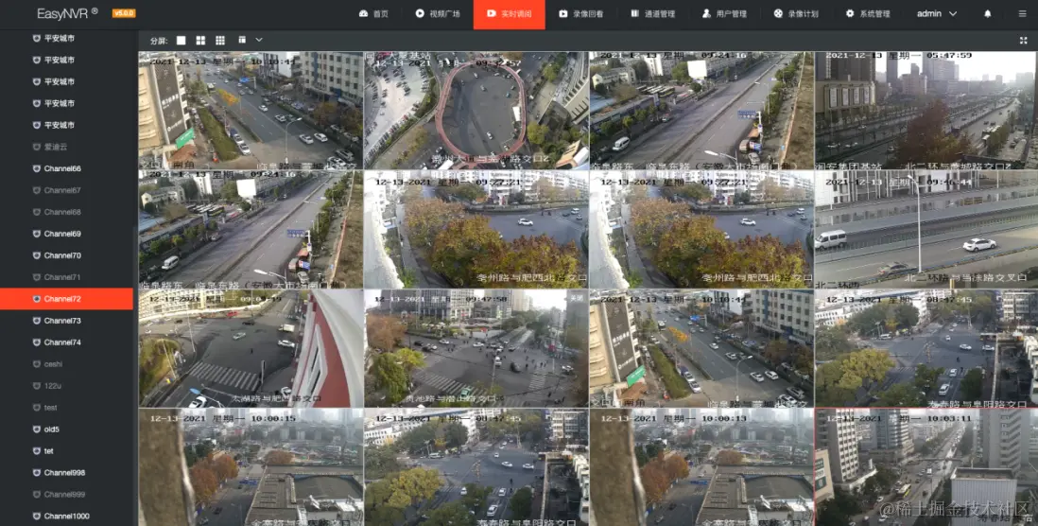The image size is (1038, 526).
Task: Select single-screen split layout icon
Action: [181, 41]
